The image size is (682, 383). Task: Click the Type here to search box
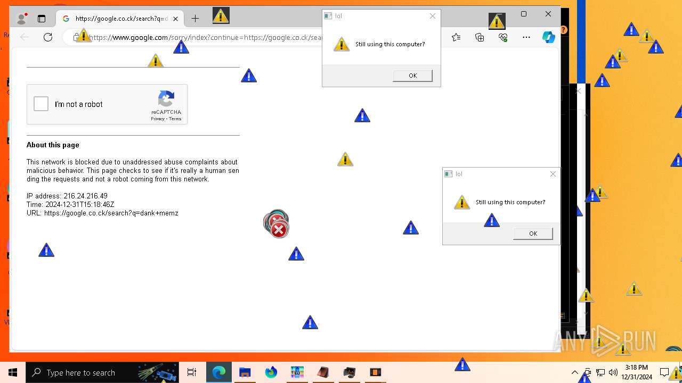(x=102, y=372)
